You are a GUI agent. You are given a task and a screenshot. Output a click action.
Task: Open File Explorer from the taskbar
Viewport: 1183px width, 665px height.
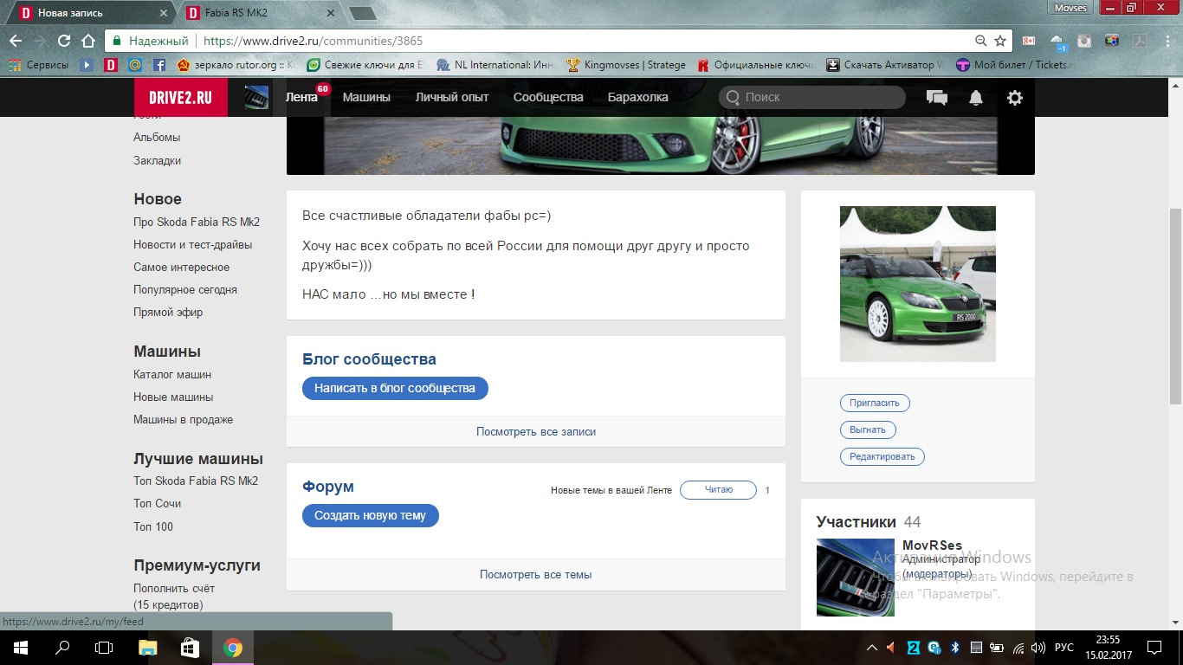(149, 648)
